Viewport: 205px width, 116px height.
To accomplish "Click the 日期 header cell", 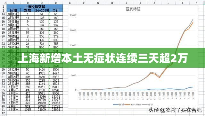I will pos(13,10).
